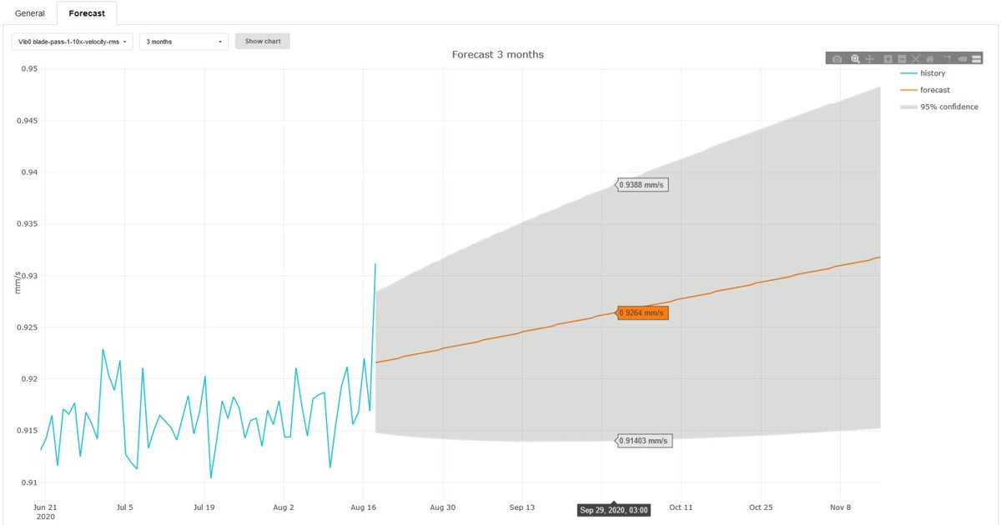Click the mm/s y-axis title
Viewport: 1001px width, 525px height.
(x=18, y=282)
